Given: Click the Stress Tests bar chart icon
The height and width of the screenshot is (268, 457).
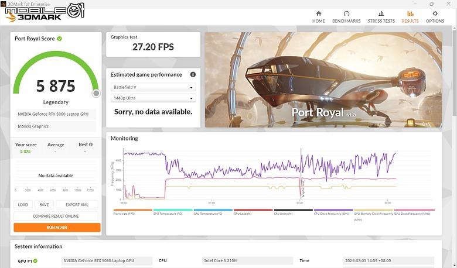Looking at the screenshot, I should coord(381,13).
